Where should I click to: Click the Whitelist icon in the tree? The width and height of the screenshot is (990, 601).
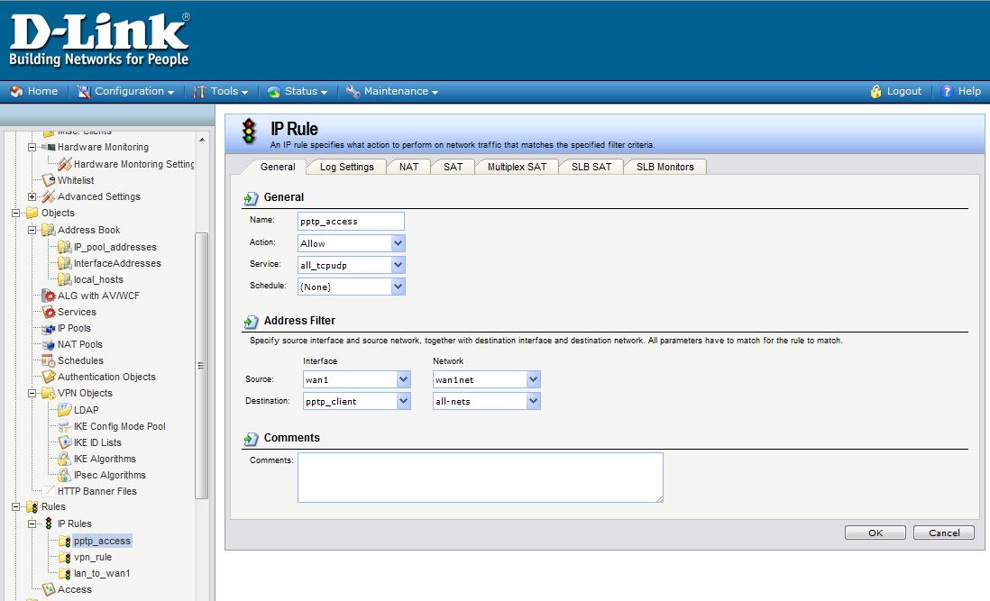(49, 180)
